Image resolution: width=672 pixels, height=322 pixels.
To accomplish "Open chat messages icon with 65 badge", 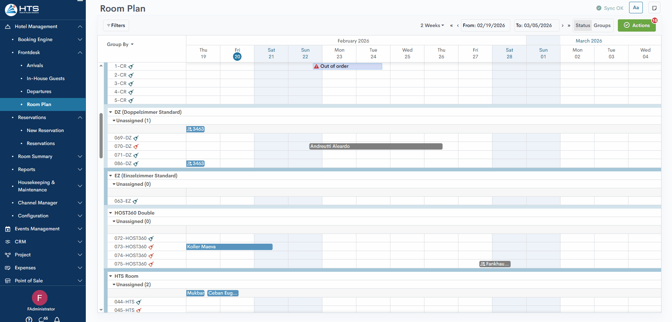I will pyautogui.click(x=43, y=319).
